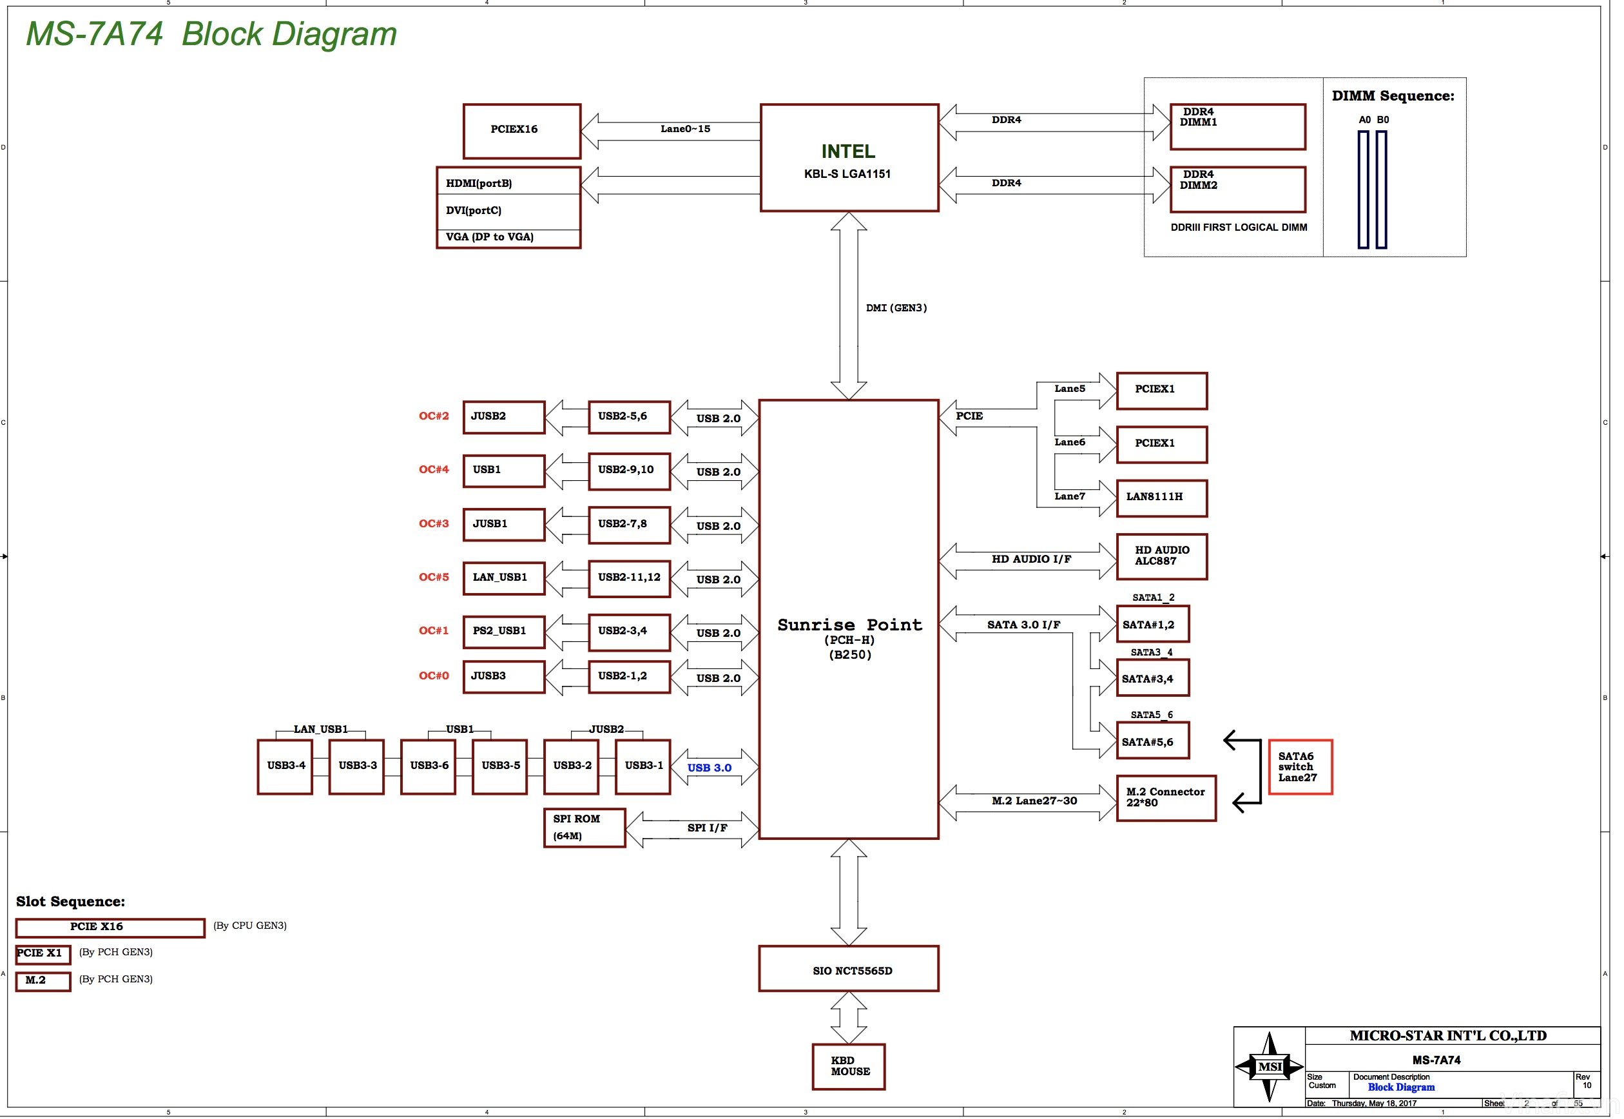
Task: Click the 'USB3-1' block
Action: tap(643, 767)
